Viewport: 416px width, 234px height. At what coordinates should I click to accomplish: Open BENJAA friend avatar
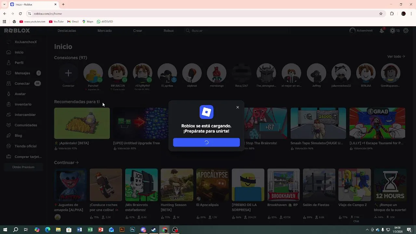[x=366, y=73]
